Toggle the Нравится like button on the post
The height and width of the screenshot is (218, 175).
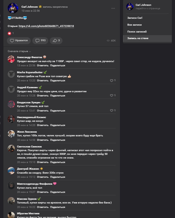(x=19, y=40)
